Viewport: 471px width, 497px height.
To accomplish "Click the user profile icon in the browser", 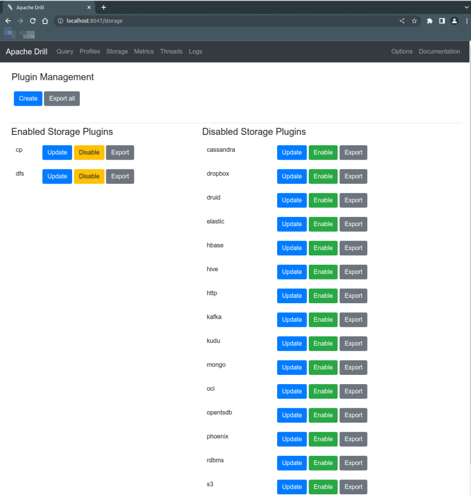I will (x=454, y=21).
